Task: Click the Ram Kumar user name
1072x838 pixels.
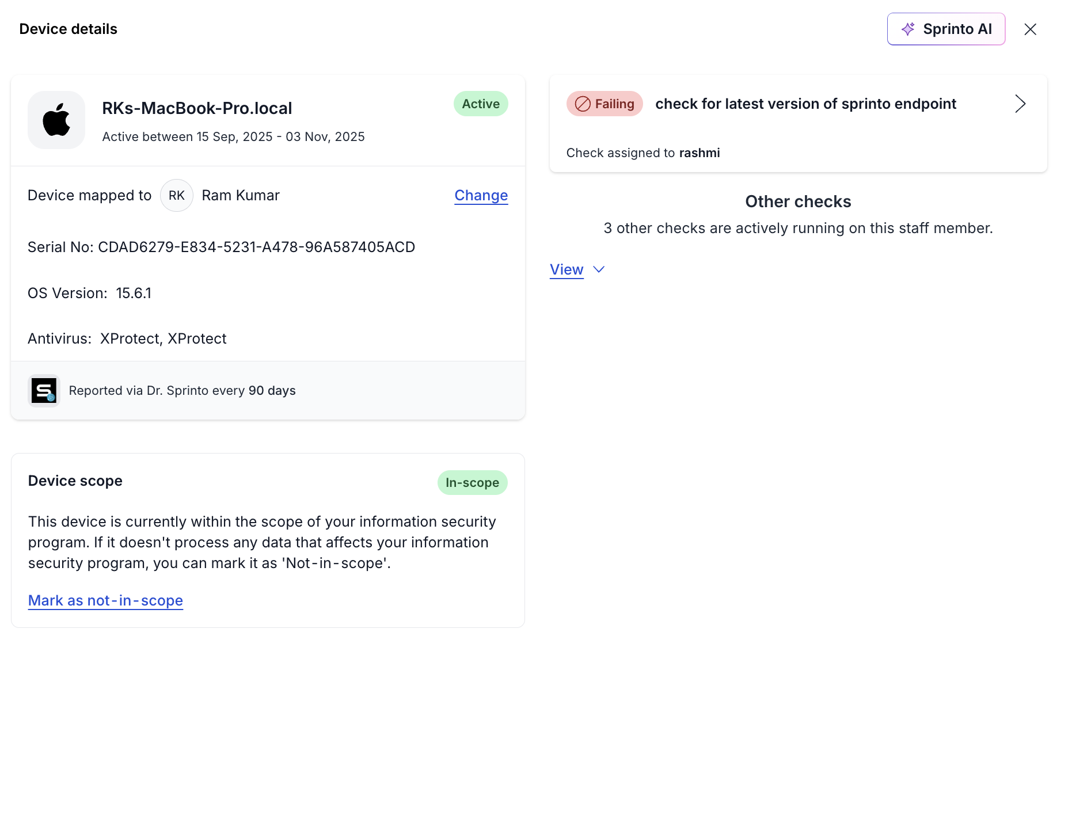Action: [x=241, y=196]
